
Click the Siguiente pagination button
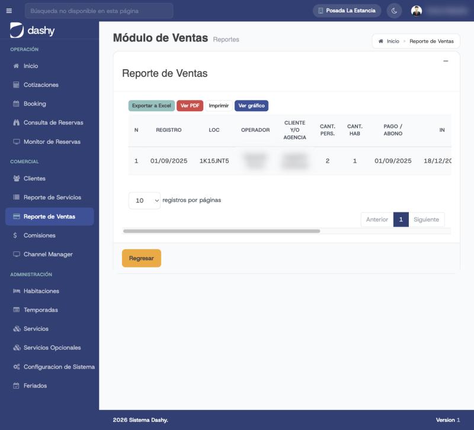[x=426, y=219]
